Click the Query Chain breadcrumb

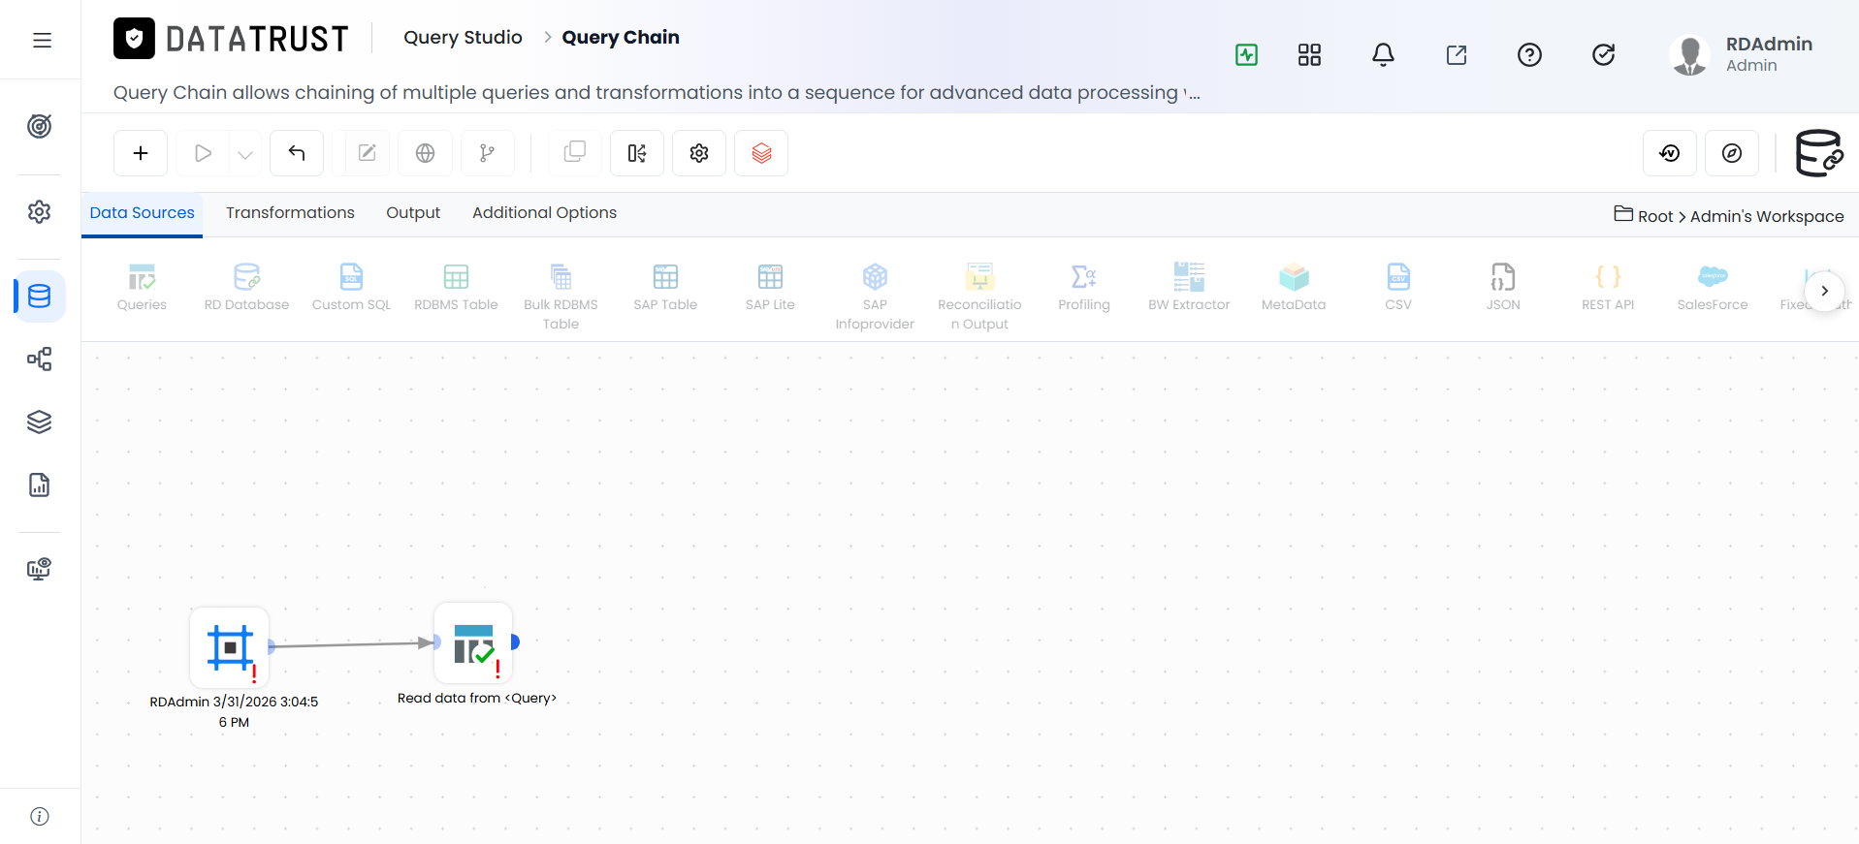(x=621, y=37)
